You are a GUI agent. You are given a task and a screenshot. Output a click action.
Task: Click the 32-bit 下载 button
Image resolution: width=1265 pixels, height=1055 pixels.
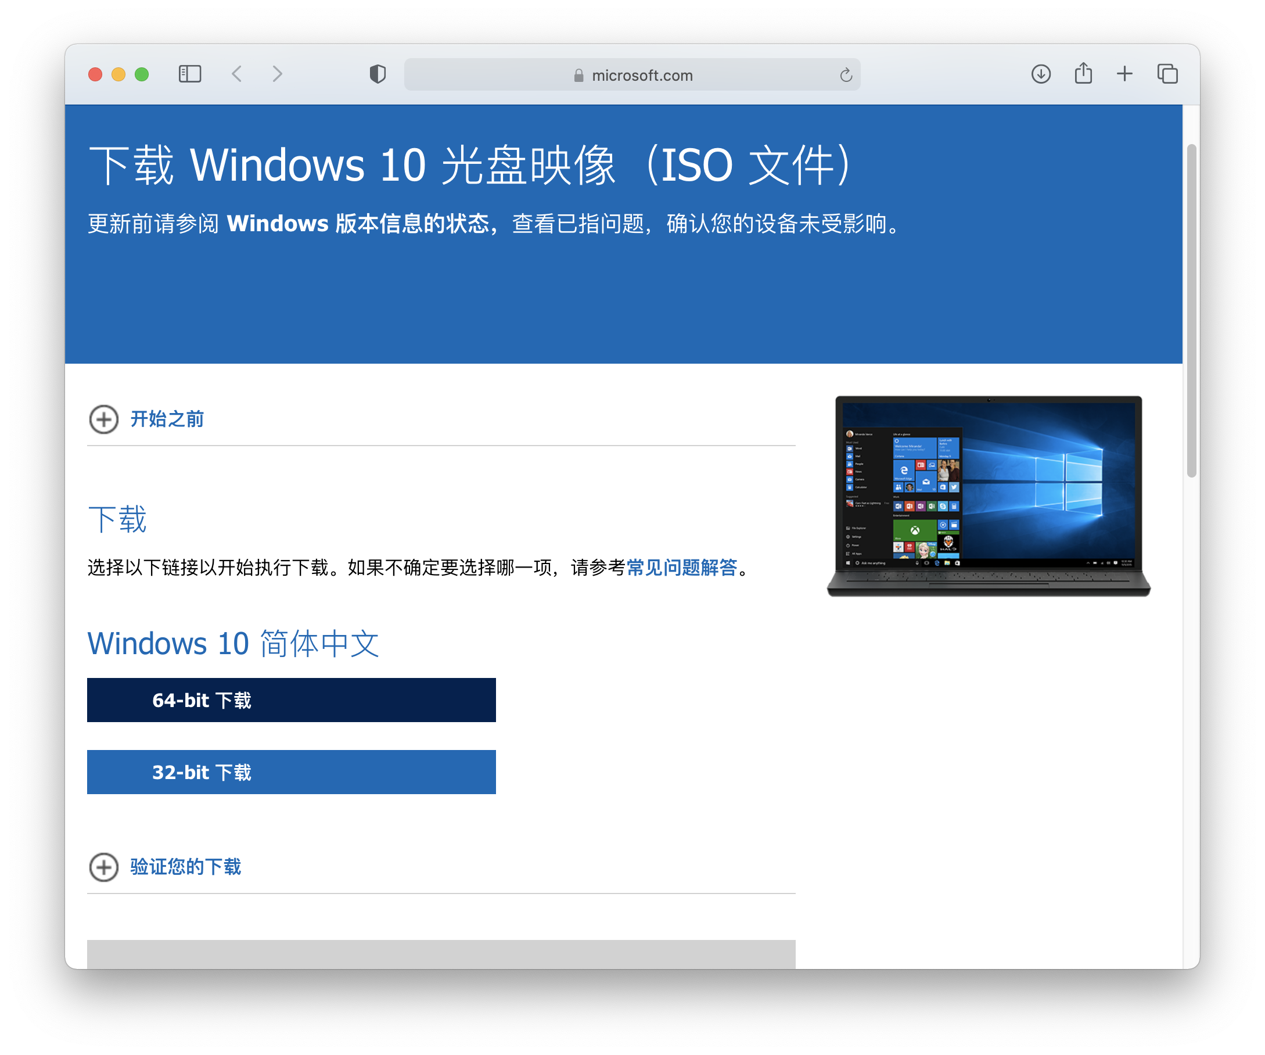click(x=292, y=772)
